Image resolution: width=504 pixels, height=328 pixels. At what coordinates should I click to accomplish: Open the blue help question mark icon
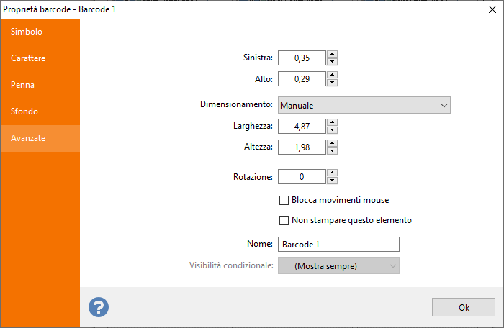[99, 307]
